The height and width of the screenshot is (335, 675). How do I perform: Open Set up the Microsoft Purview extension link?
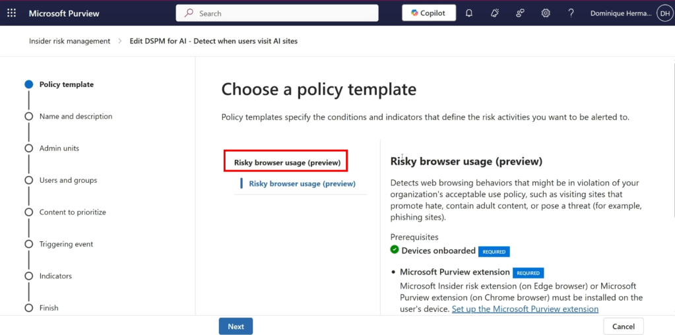click(x=525, y=309)
